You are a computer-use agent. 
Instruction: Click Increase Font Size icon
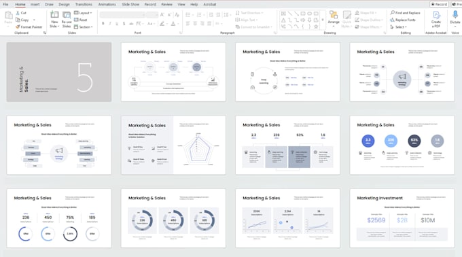coord(162,15)
